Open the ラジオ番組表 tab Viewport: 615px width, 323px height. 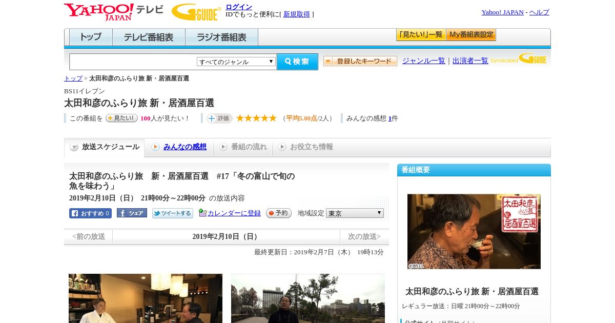click(221, 37)
